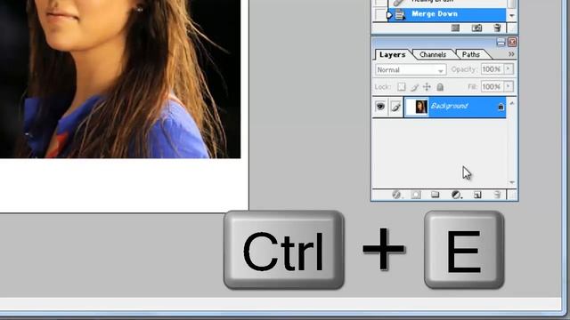The height and width of the screenshot is (320, 570).
Task: Click lock icon on Background layer
Action: 501,107
